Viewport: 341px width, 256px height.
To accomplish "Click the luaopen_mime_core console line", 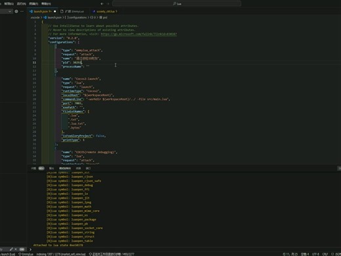I will click(73, 211).
